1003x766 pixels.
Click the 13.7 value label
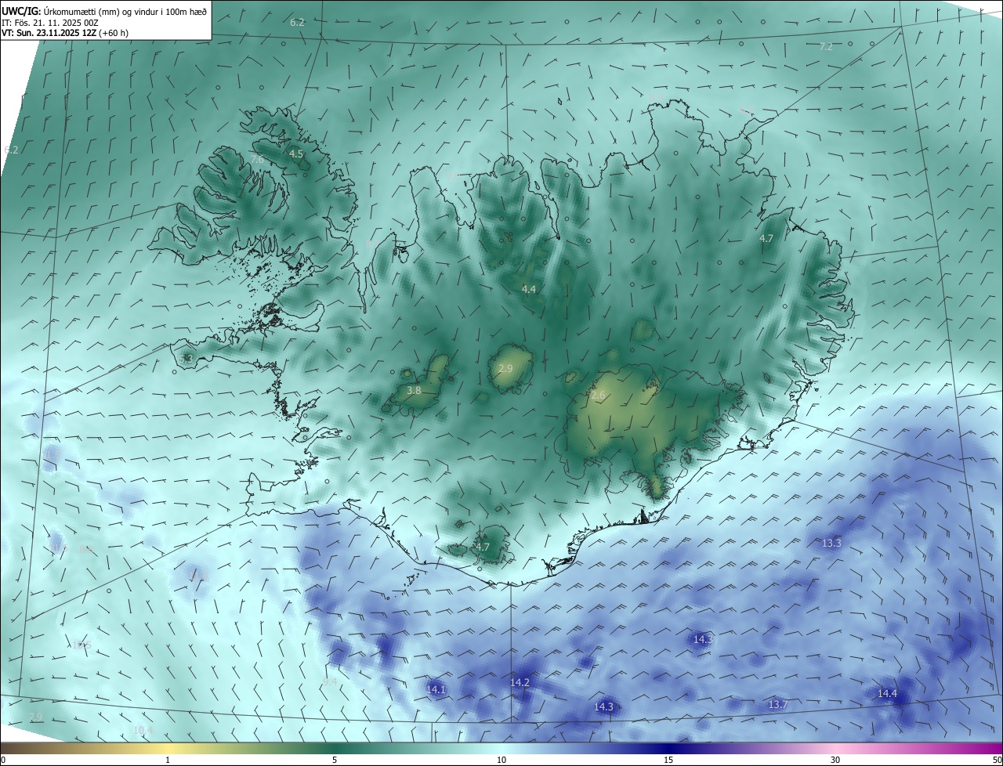[777, 705]
